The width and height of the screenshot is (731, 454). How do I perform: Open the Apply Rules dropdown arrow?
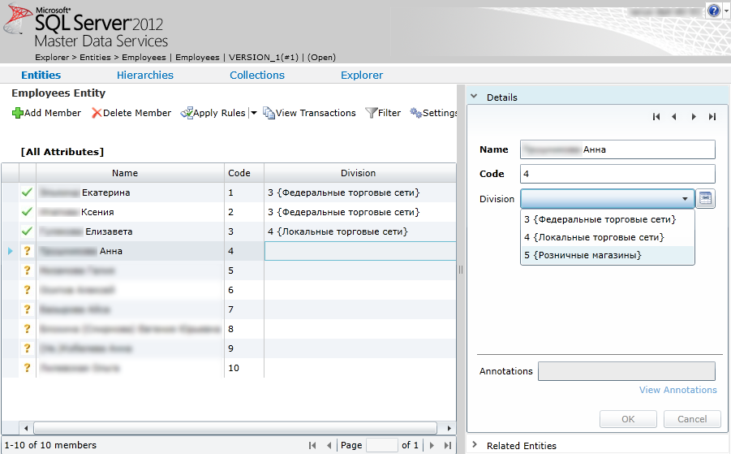point(254,113)
